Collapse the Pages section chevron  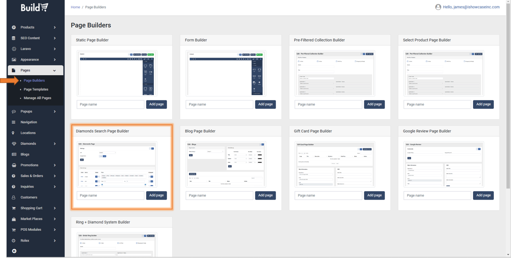[x=54, y=70]
